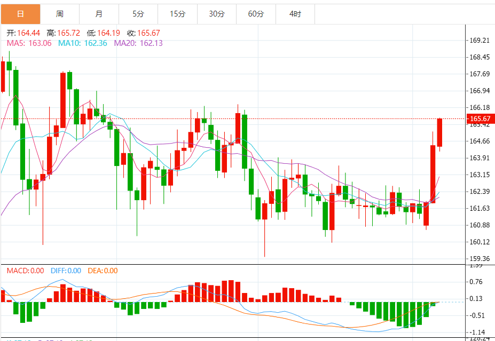495x341 pixels.
Task: Click the 160.12 price axis label
Action: pyautogui.click(x=480, y=242)
